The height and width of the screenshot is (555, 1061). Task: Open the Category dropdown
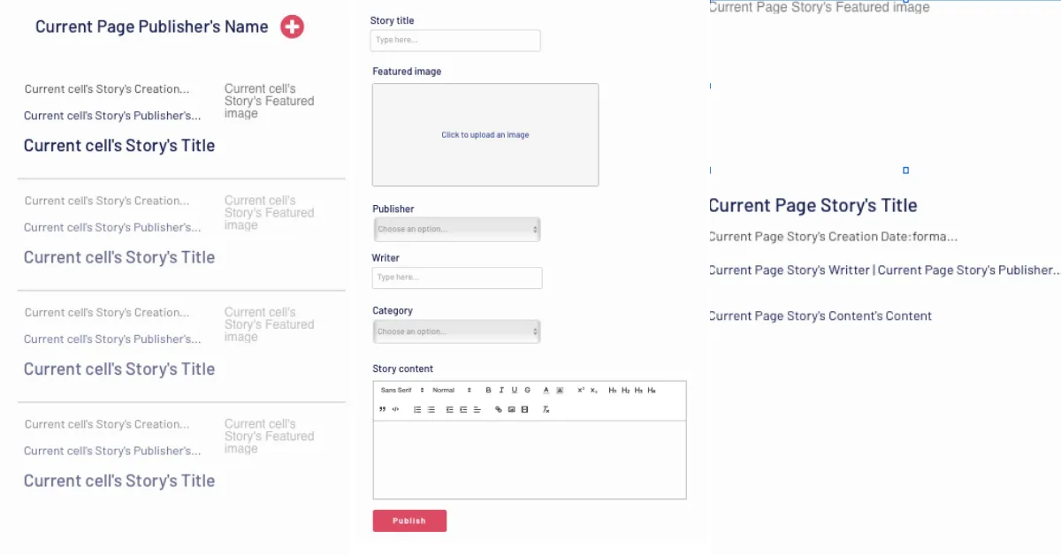point(456,332)
